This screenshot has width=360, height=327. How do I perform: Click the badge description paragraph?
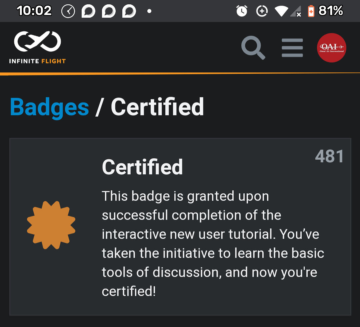[213, 243]
